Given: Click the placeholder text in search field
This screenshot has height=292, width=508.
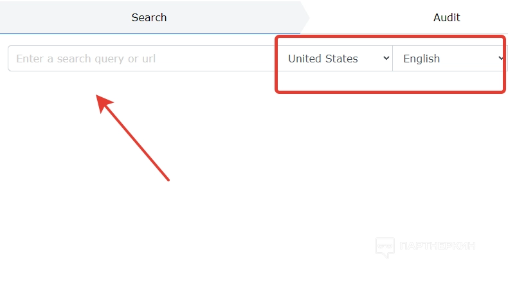Looking at the screenshot, I should tap(86, 59).
